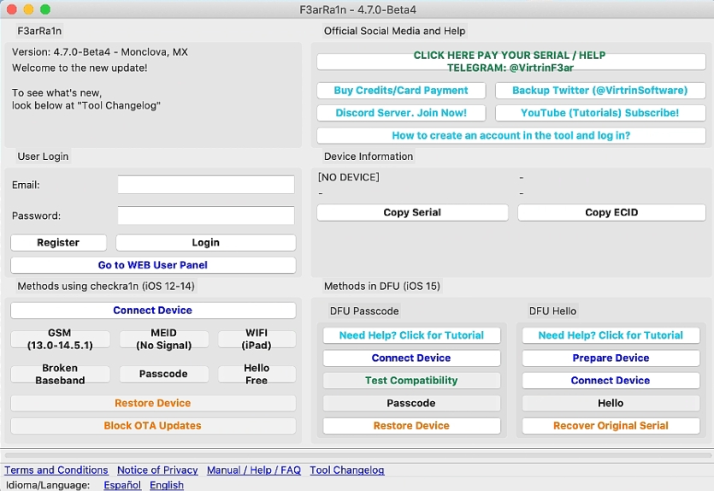Click the [NO DEVICE] status text
The width and height of the screenshot is (714, 491).
pos(349,177)
